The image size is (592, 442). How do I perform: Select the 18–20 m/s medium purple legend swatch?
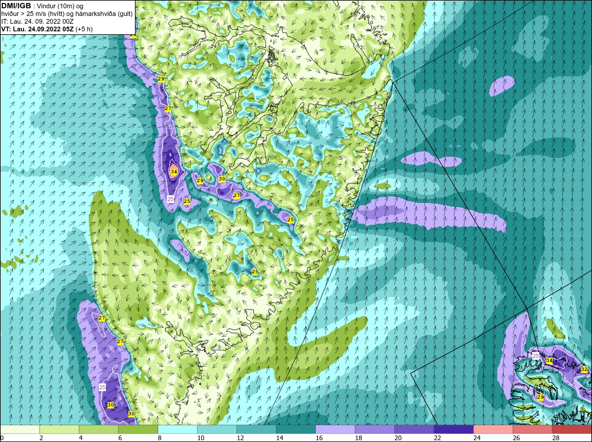point(375,429)
